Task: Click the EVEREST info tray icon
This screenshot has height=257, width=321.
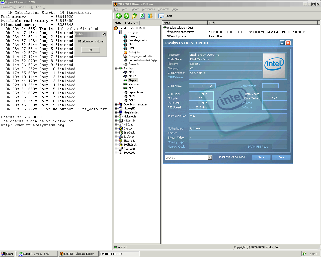Action: (x=304, y=254)
